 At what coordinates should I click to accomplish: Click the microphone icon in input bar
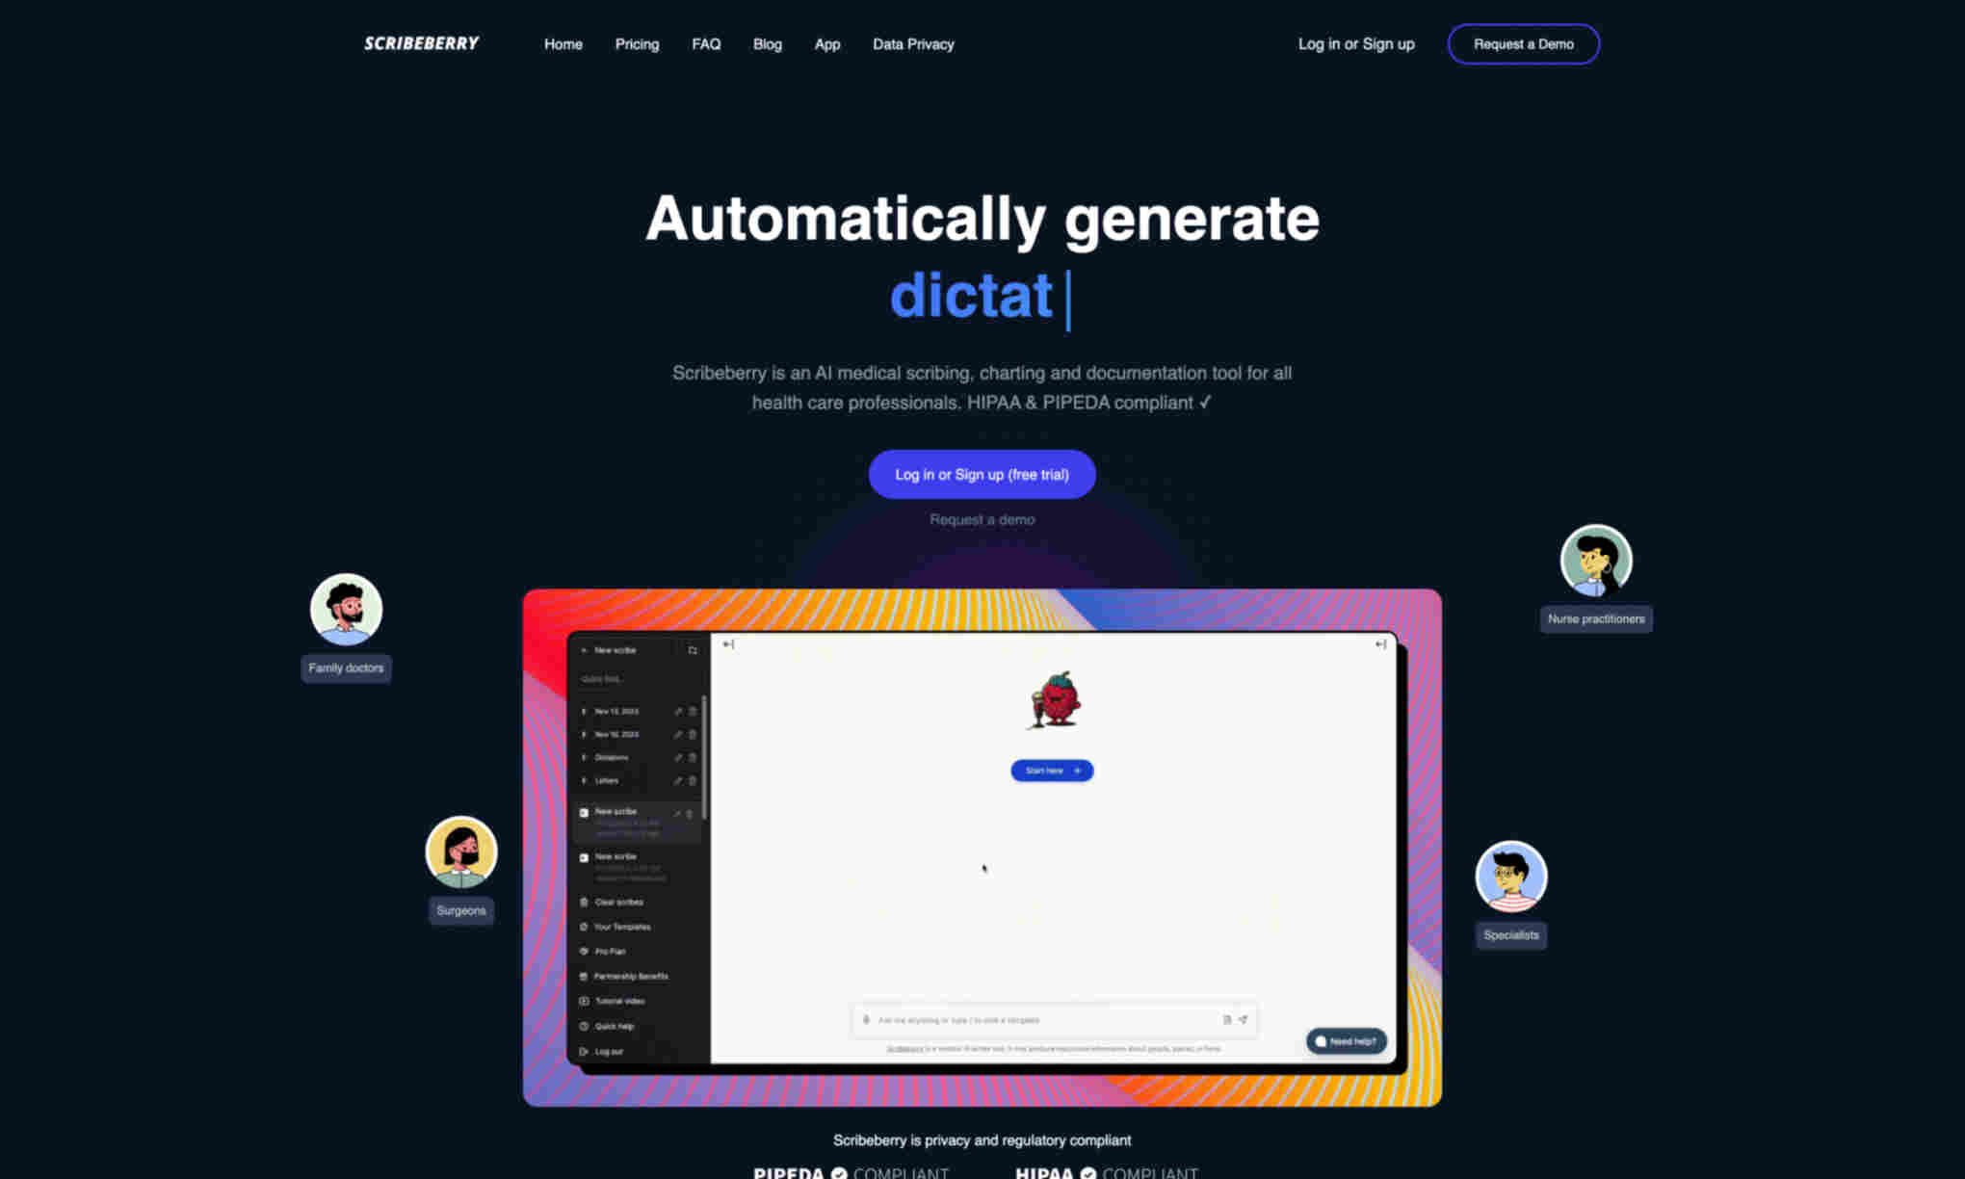click(x=868, y=1019)
